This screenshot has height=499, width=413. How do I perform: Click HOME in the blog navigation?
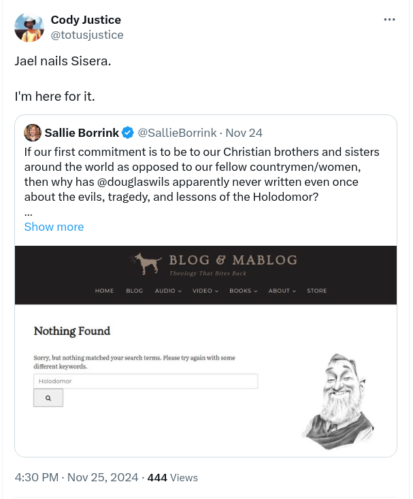coord(104,291)
